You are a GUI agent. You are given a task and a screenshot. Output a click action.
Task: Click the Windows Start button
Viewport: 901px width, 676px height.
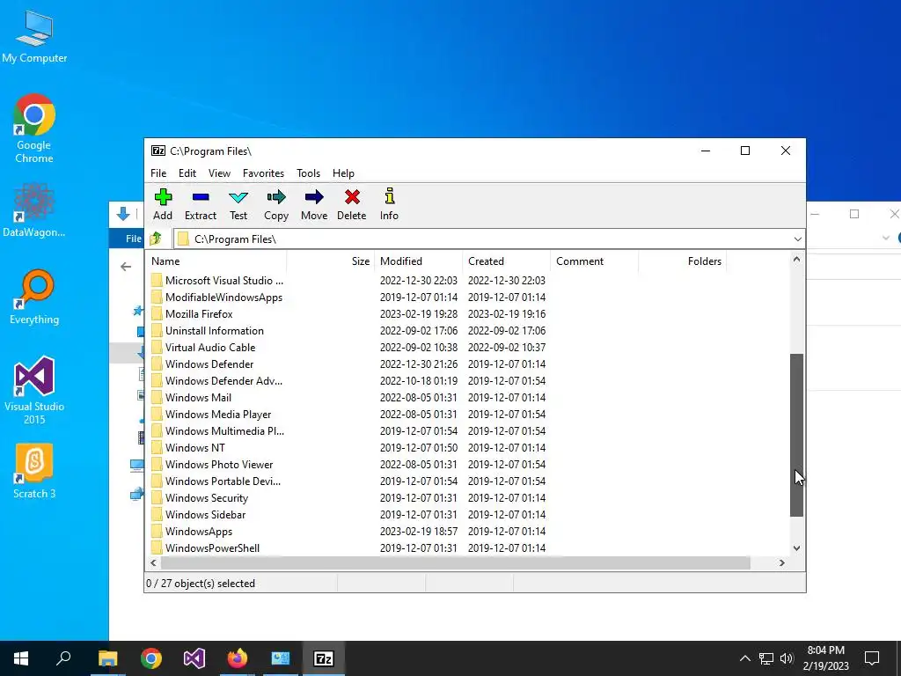21,658
